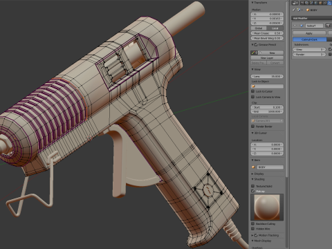Enable Lock to Cursor checkbox

252,91
